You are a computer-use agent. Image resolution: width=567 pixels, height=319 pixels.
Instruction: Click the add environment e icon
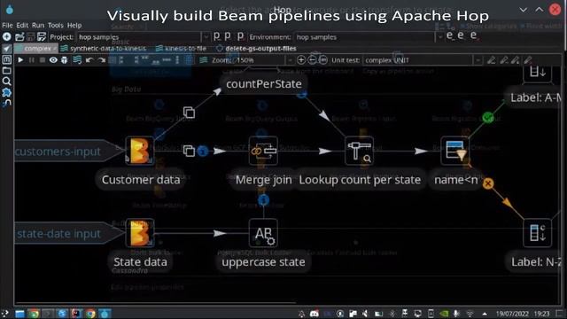click(461, 35)
